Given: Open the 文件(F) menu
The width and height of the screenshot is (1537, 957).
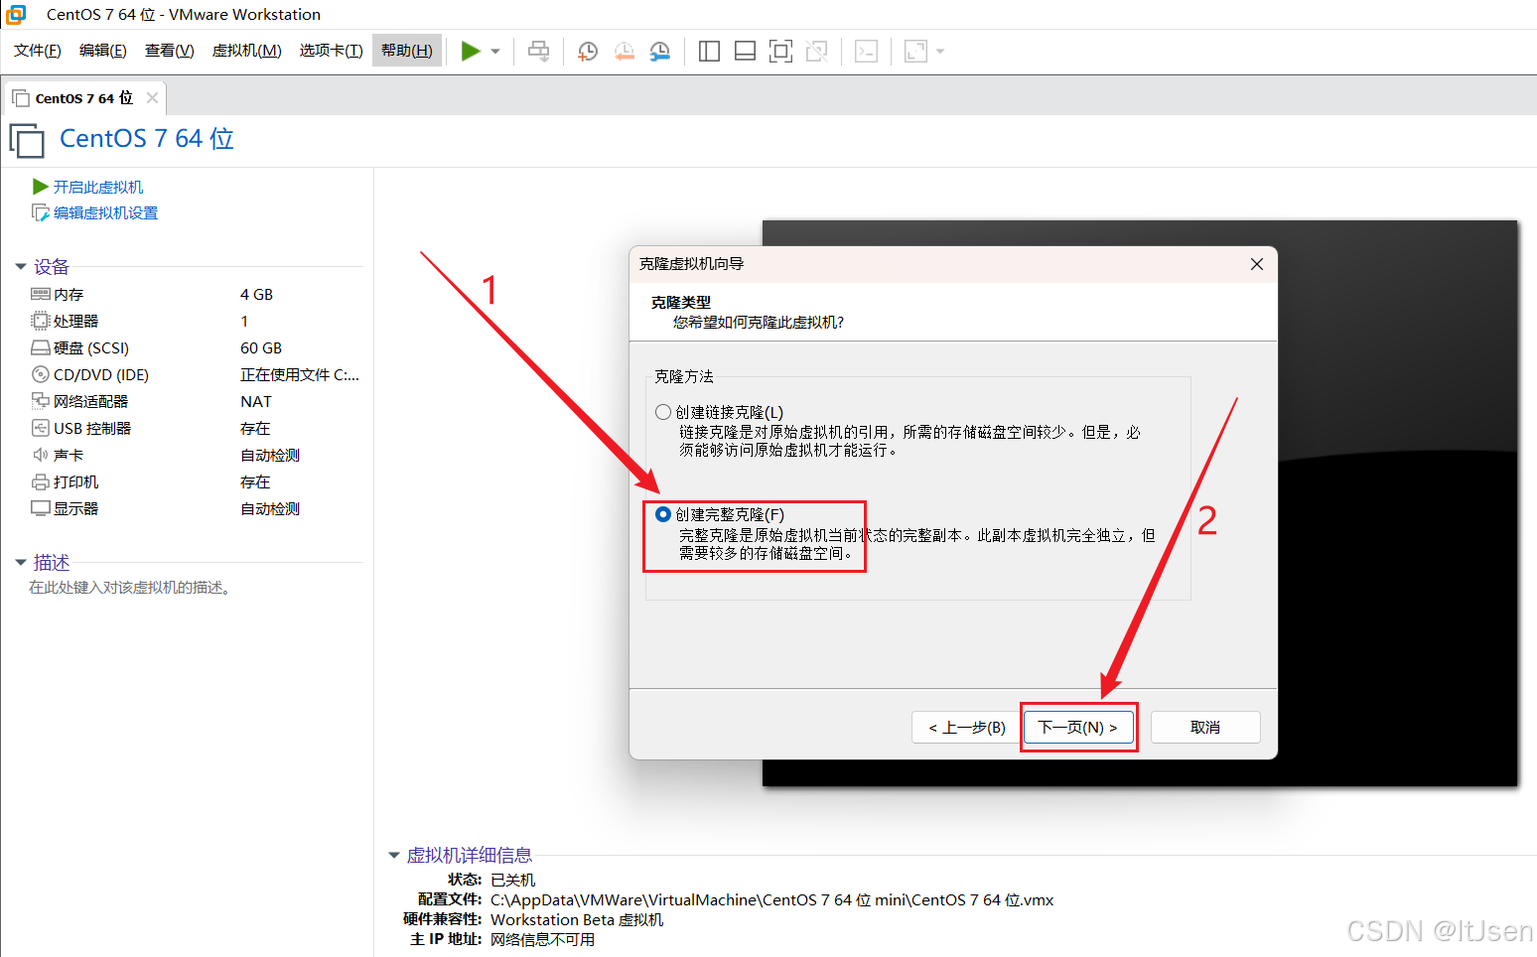Looking at the screenshot, I should [38, 51].
